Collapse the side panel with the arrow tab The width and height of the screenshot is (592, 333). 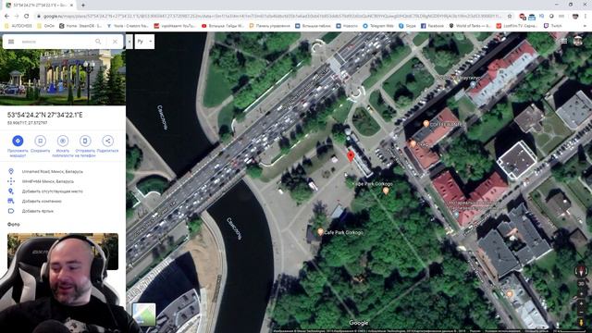[x=129, y=42]
